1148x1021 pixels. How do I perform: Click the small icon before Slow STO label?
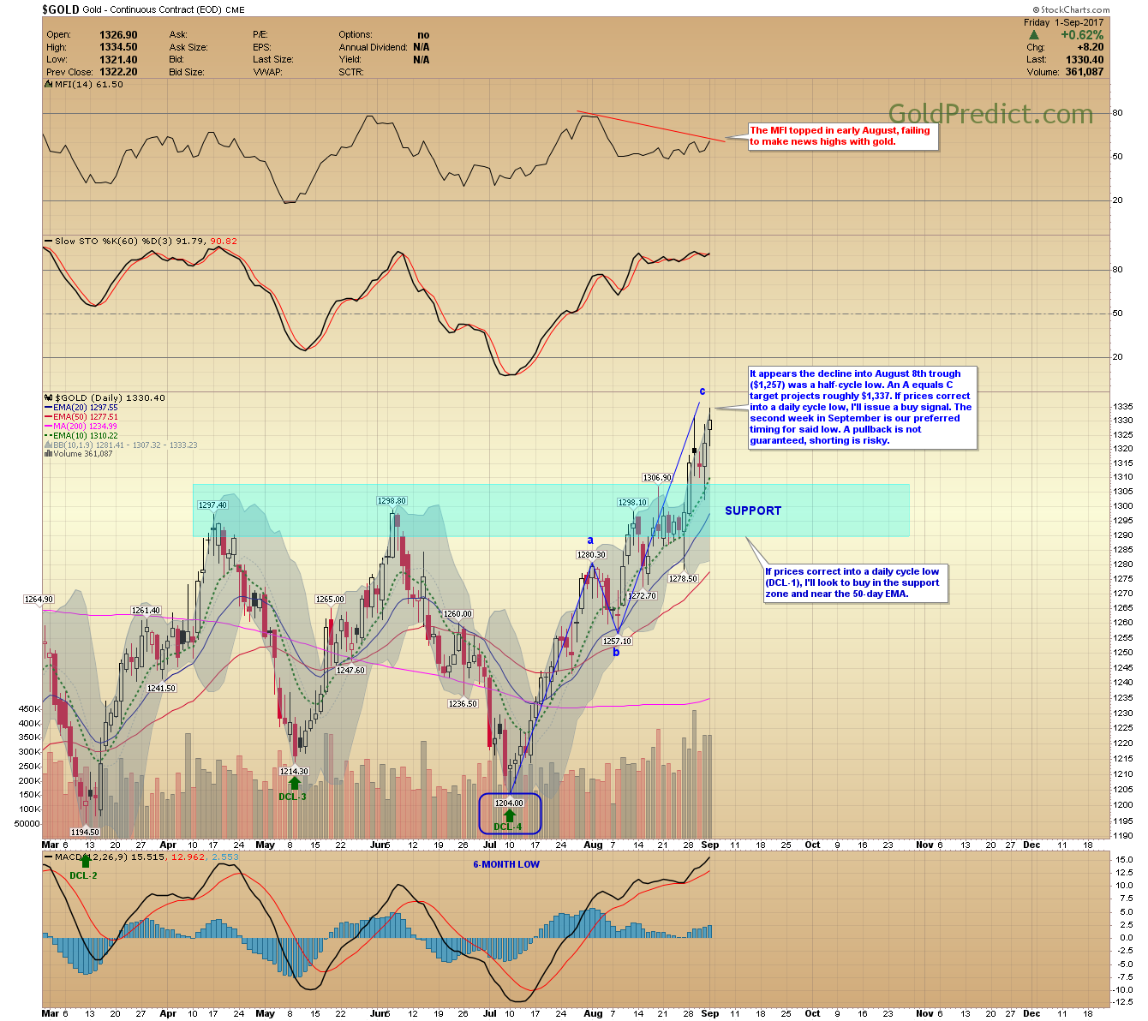click(47, 242)
